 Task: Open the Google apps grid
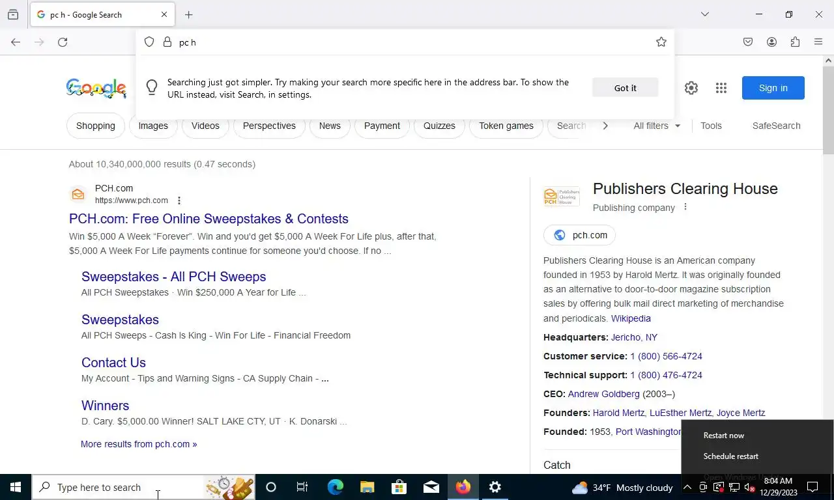click(x=721, y=88)
